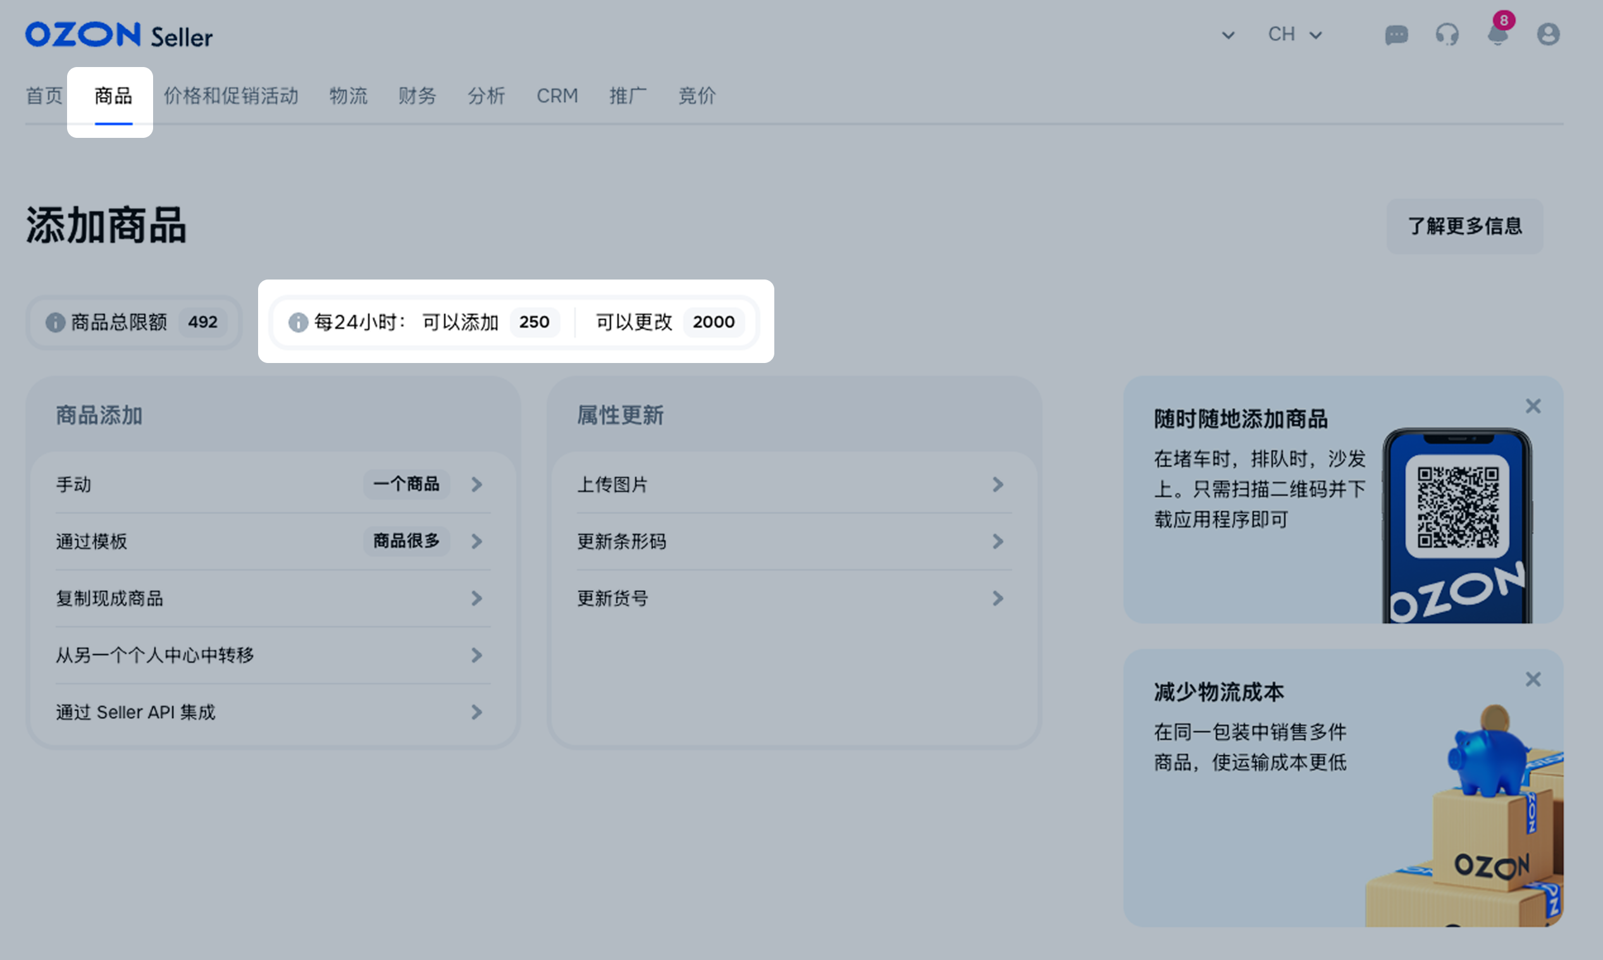1603x960 pixels.
Task: Select the 商品 tab
Action: (x=113, y=95)
